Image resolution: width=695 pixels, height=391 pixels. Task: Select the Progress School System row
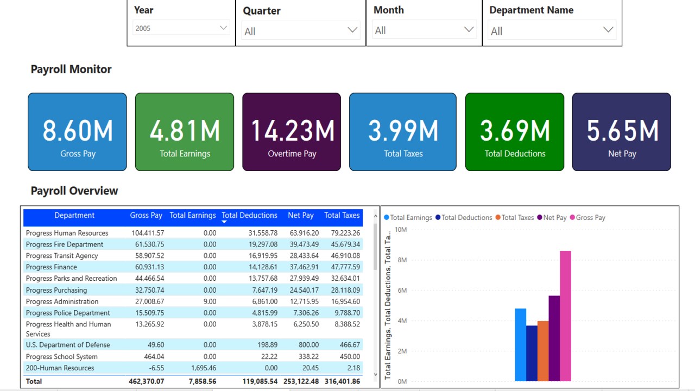(x=193, y=357)
